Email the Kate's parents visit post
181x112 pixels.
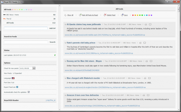coord(145,43)
